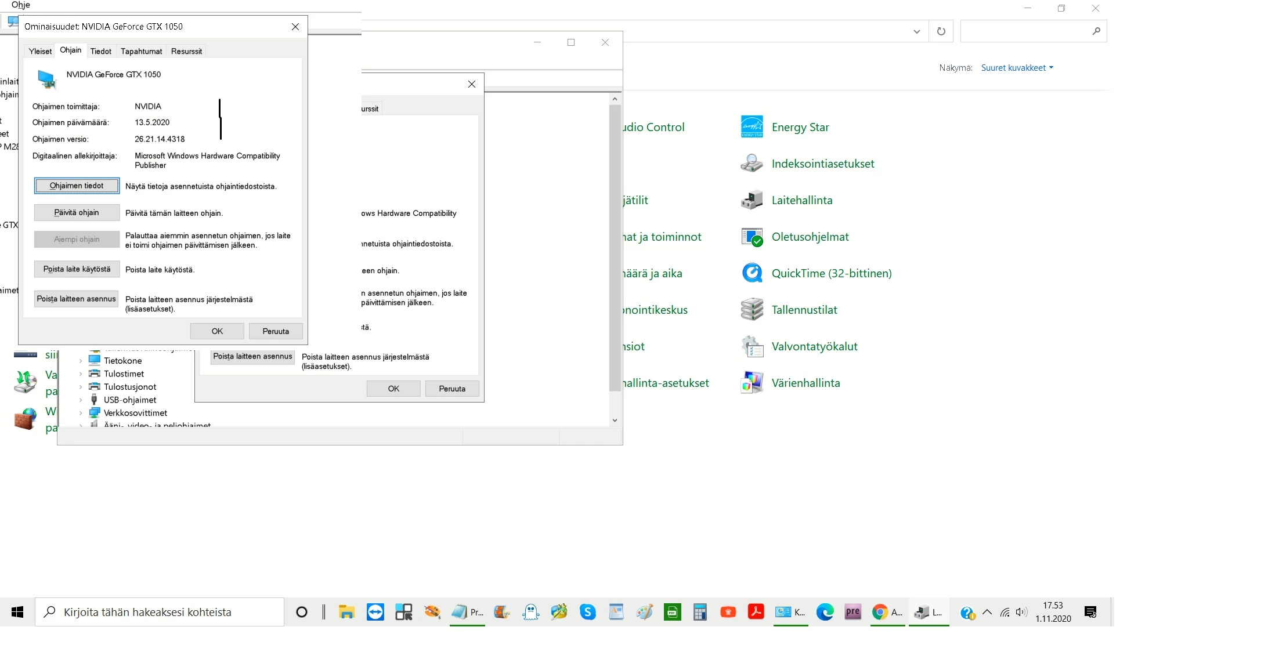
Task: Click the Ohjaimen tiedot button
Action: point(77,186)
